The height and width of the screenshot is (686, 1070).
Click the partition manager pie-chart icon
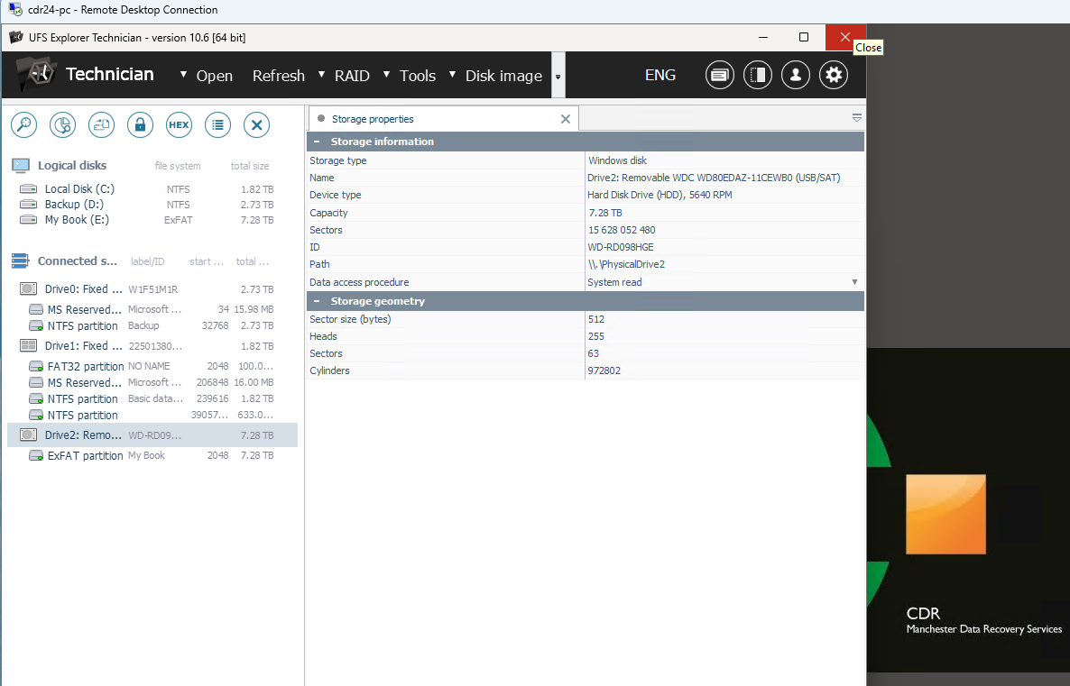click(63, 124)
